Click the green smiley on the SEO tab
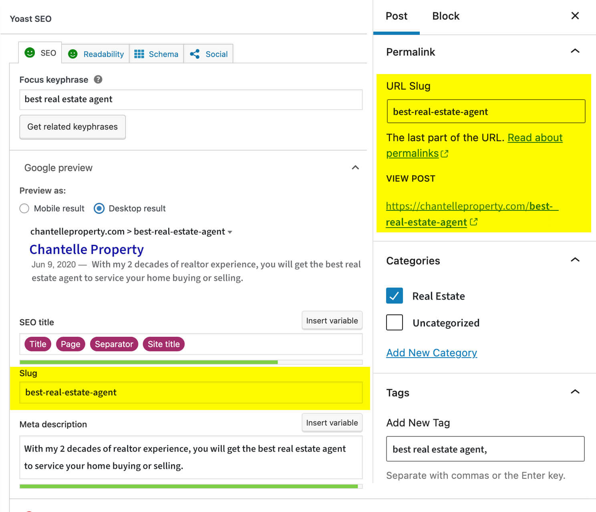 (x=30, y=52)
